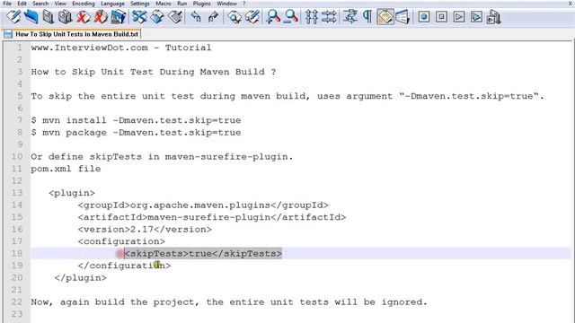Screen dimensions: 575x323
Task: Open the File menu
Action: [x=7, y=4]
